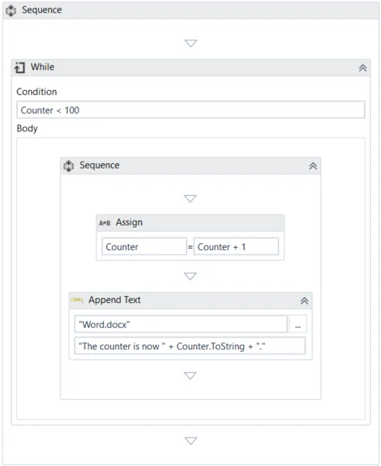The height and width of the screenshot is (466, 381).
Task: Click drop arrow above the While activity
Action: point(191,43)
